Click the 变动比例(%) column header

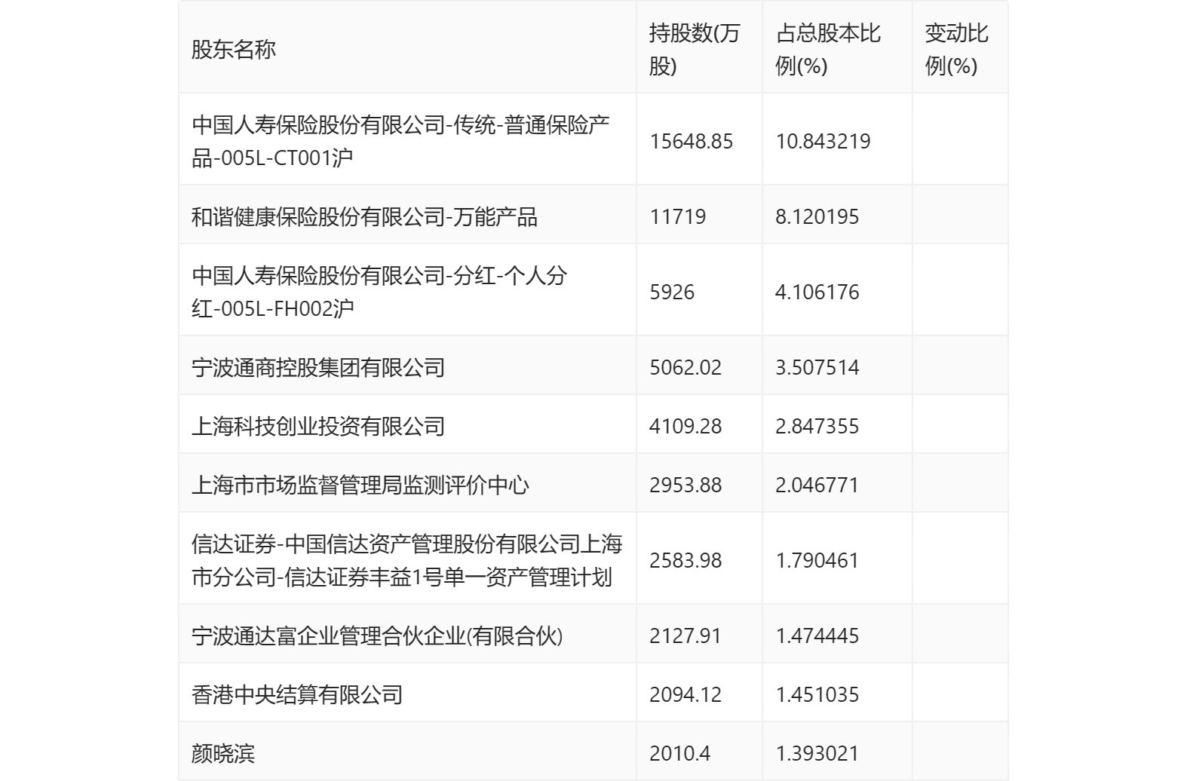click(x=955, y=50)
